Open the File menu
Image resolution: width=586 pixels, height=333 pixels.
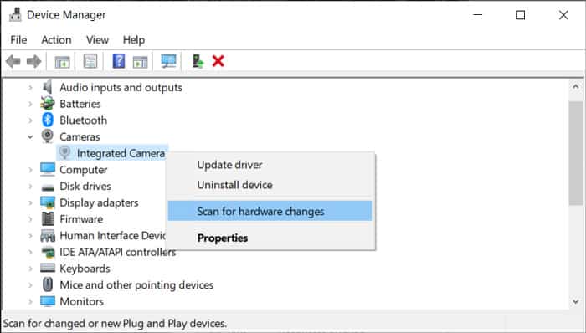tap(18, 39)
